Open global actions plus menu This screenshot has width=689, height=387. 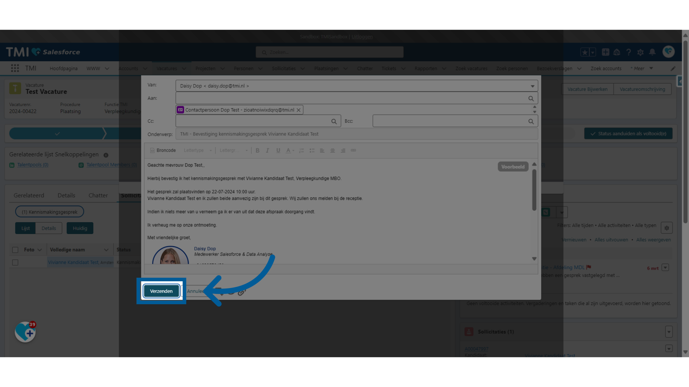pyautogui.click(x=605, y=52)
